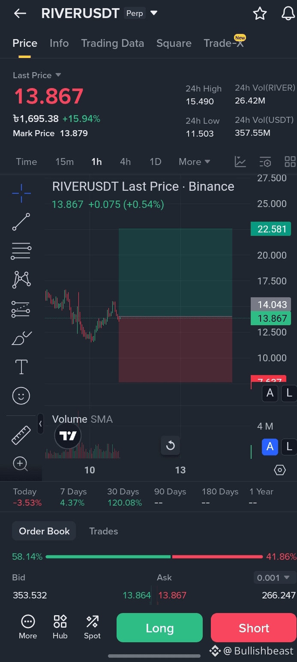The height and width of the screenshot is (662, 297).
Task: Open chart settings sliders icon
Action: [265, 162]
